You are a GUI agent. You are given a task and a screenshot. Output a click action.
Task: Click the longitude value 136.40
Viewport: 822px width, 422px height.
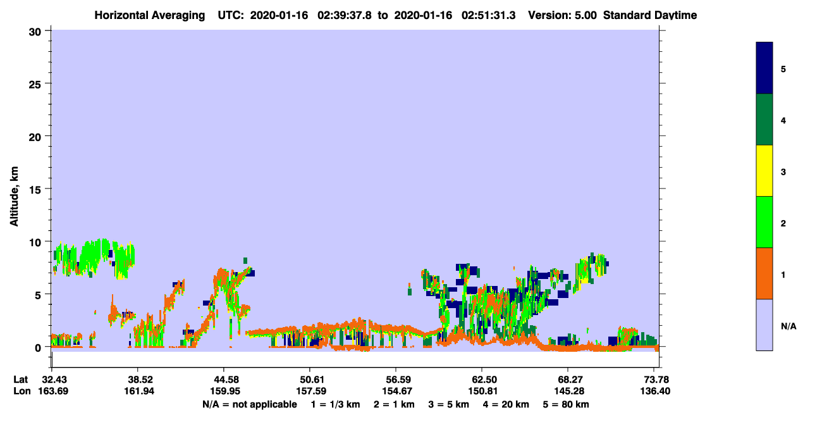click(x=654, y=391)
